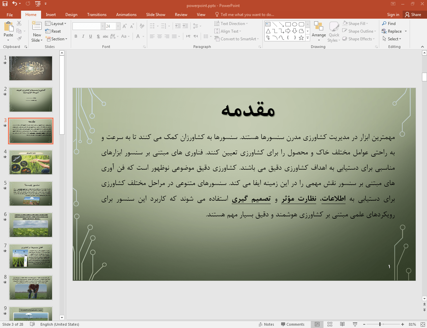Select slide 4 thumbnail
This screenshot has width=427, height=328.
pos(31,162)
